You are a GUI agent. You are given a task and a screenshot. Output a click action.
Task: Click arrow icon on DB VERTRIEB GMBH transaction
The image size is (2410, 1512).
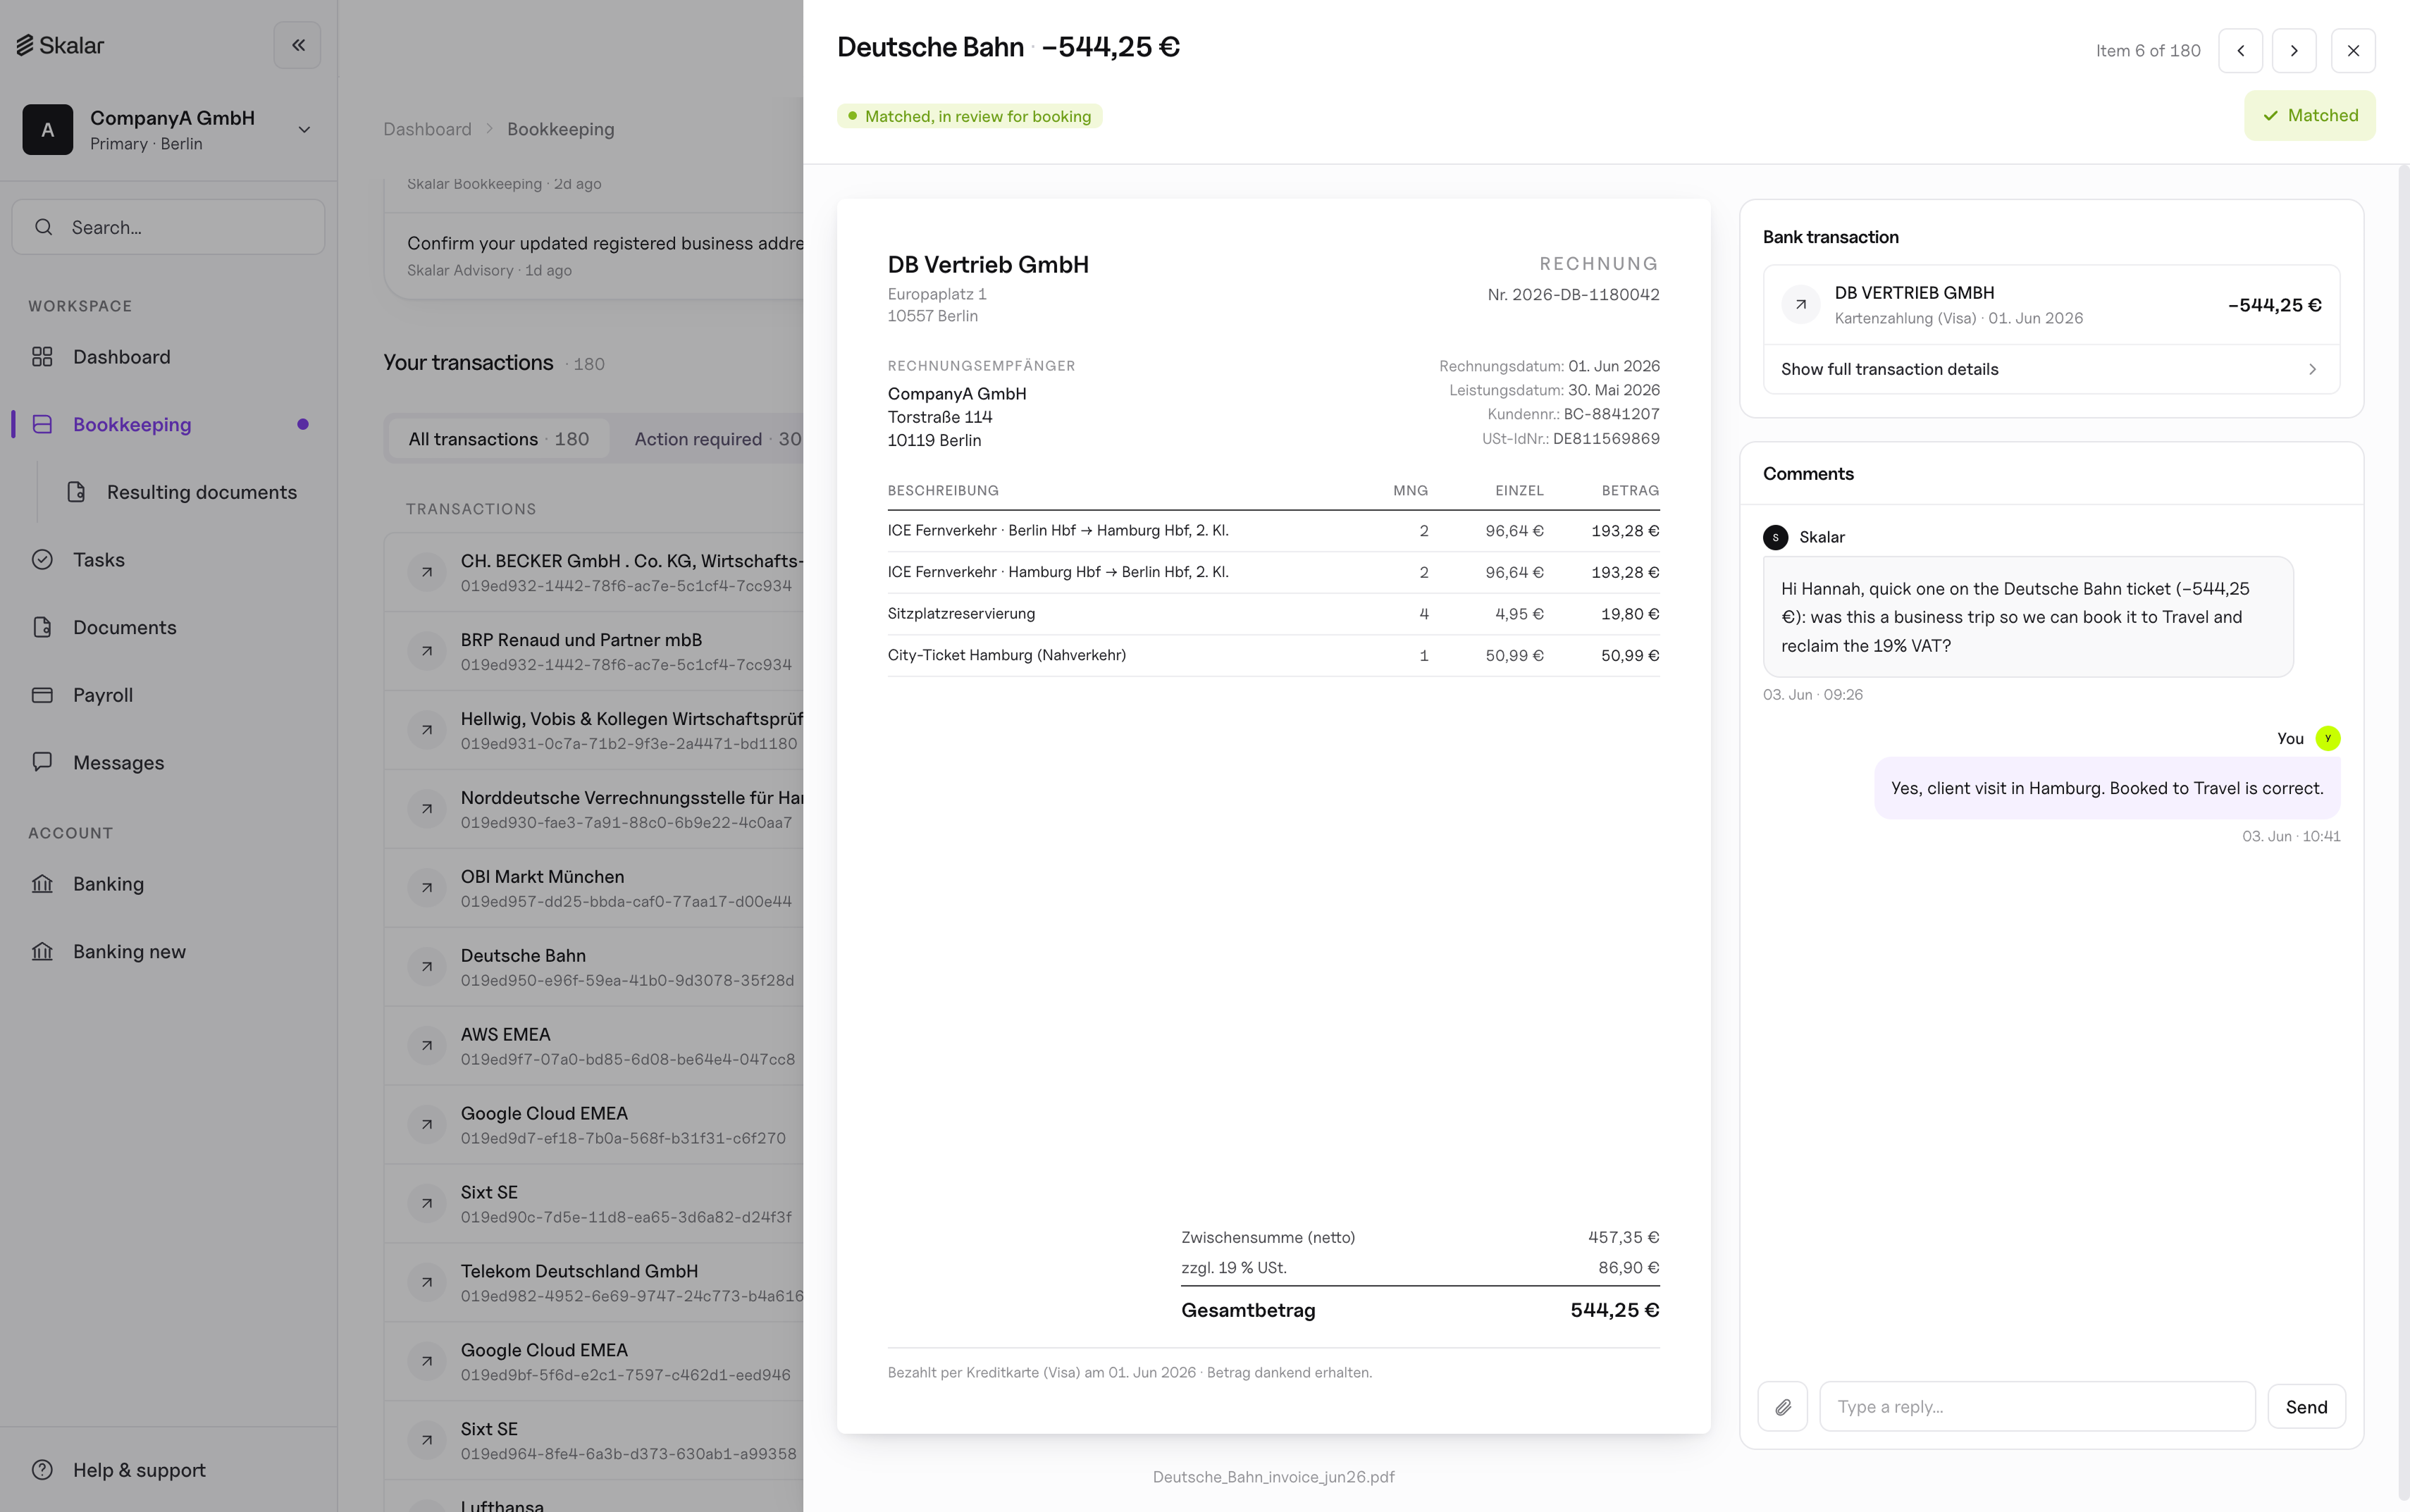[x=1800, y=305]
